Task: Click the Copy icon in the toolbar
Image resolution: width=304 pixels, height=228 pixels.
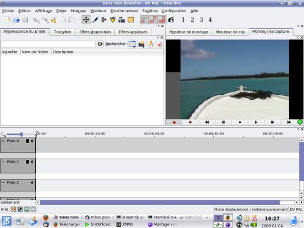Action: coord(63,20)
